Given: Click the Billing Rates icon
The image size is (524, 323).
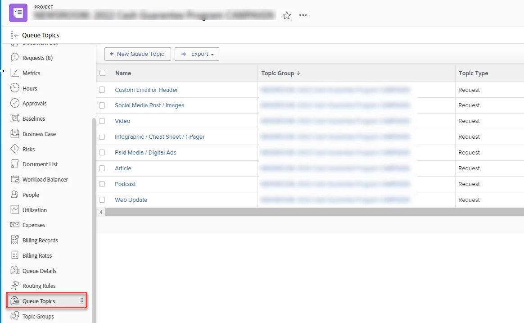Looking at the screenshot, I should click(15, 255).
